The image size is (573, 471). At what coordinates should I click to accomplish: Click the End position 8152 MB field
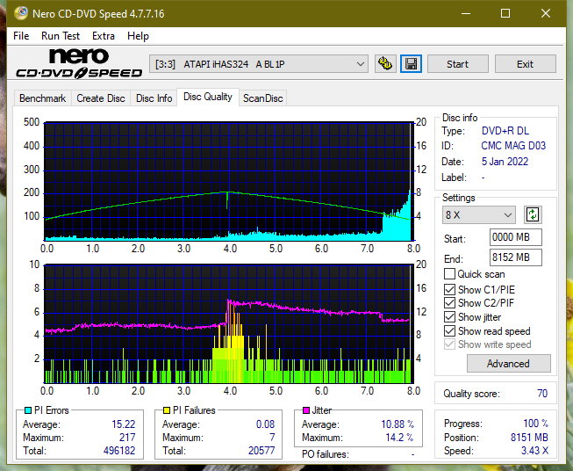click(516, 257)
